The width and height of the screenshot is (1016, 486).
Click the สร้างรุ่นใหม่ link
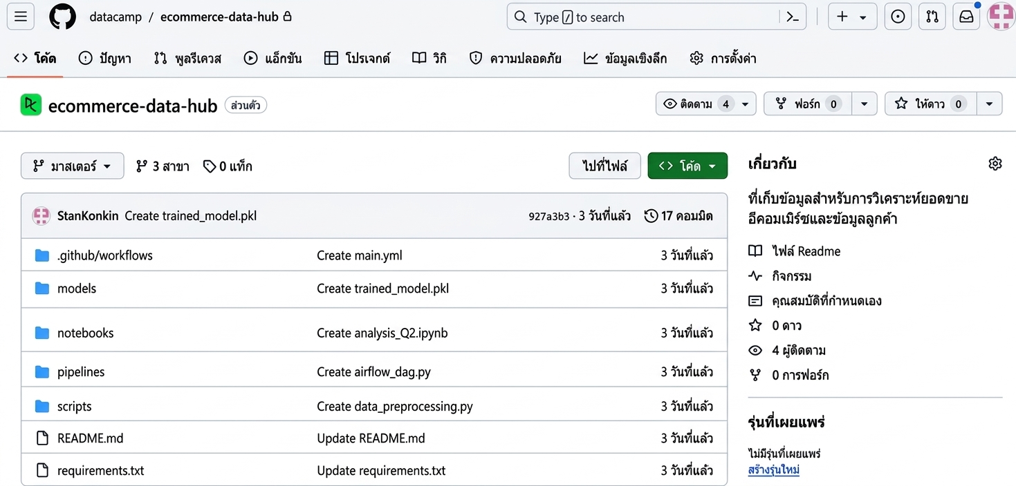tap(774, 470)
